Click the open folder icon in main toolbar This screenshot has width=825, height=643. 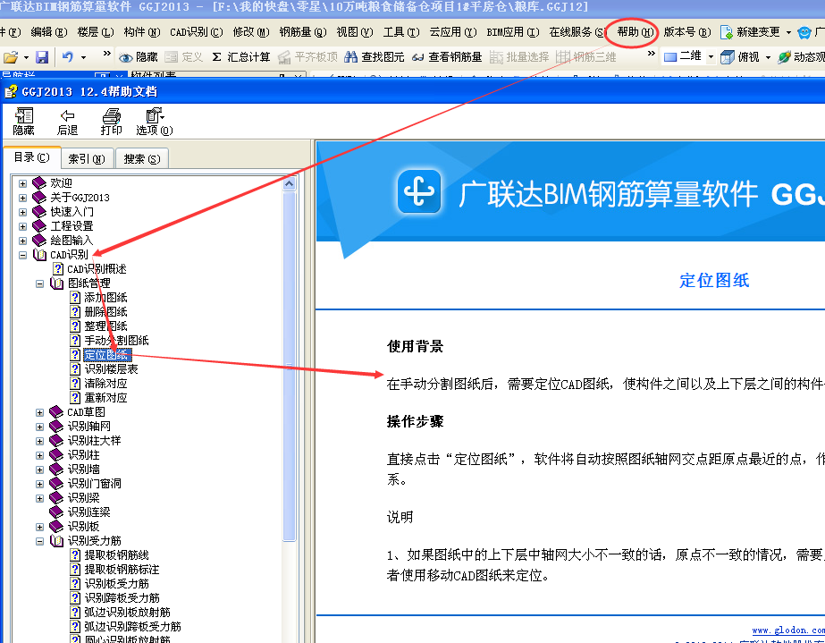click(11, 57)
